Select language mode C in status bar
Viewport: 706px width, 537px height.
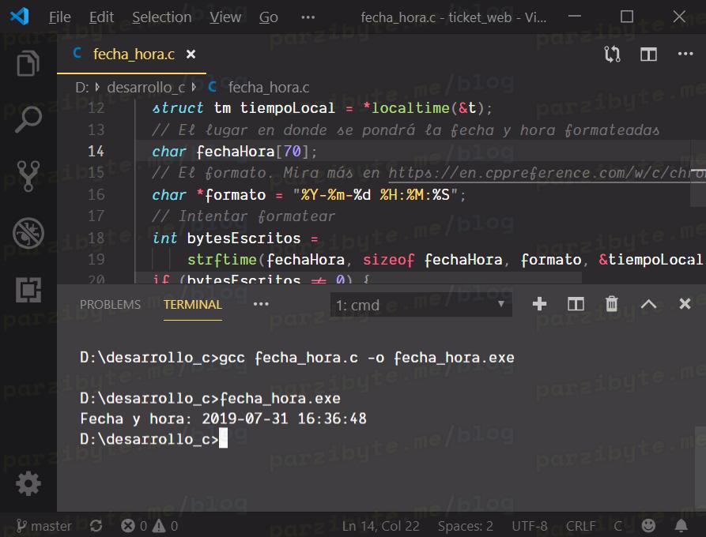coord(617,526)
